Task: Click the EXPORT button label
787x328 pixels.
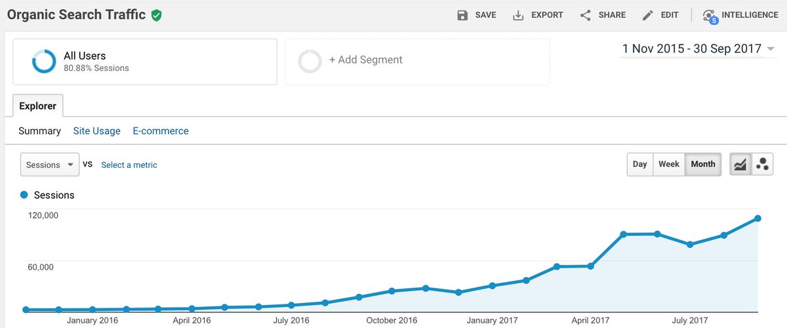Action: click(547, 15)
